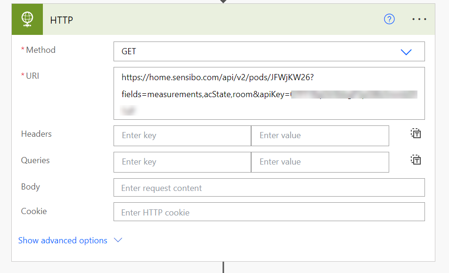This screenshot has height=273, width=449.
Task: Focus the Queries 'Enter key' field
Action: (x=182, y=162)
